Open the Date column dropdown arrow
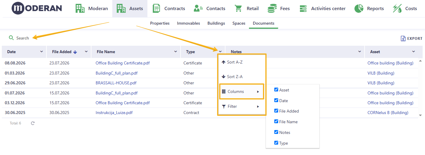425x155 pixels. [x=41, y=52]
